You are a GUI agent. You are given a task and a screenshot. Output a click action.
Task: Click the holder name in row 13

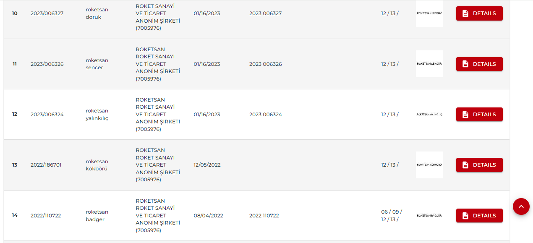pos(158,165)
